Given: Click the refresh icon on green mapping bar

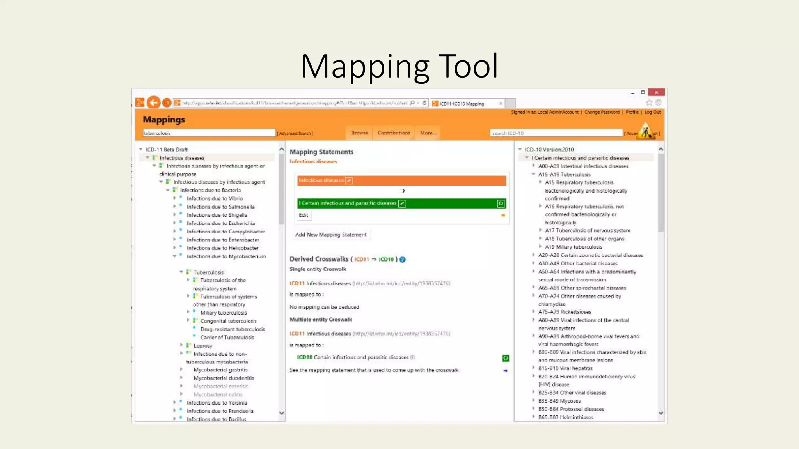Looking at the screenshot, I should [x=501, y=203].
